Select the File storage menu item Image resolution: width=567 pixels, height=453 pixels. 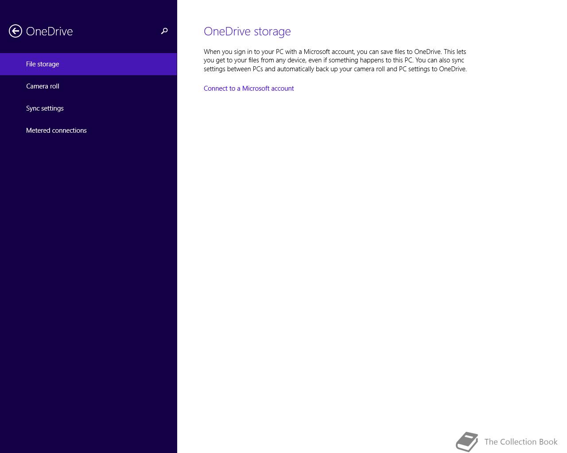point(89,64)
